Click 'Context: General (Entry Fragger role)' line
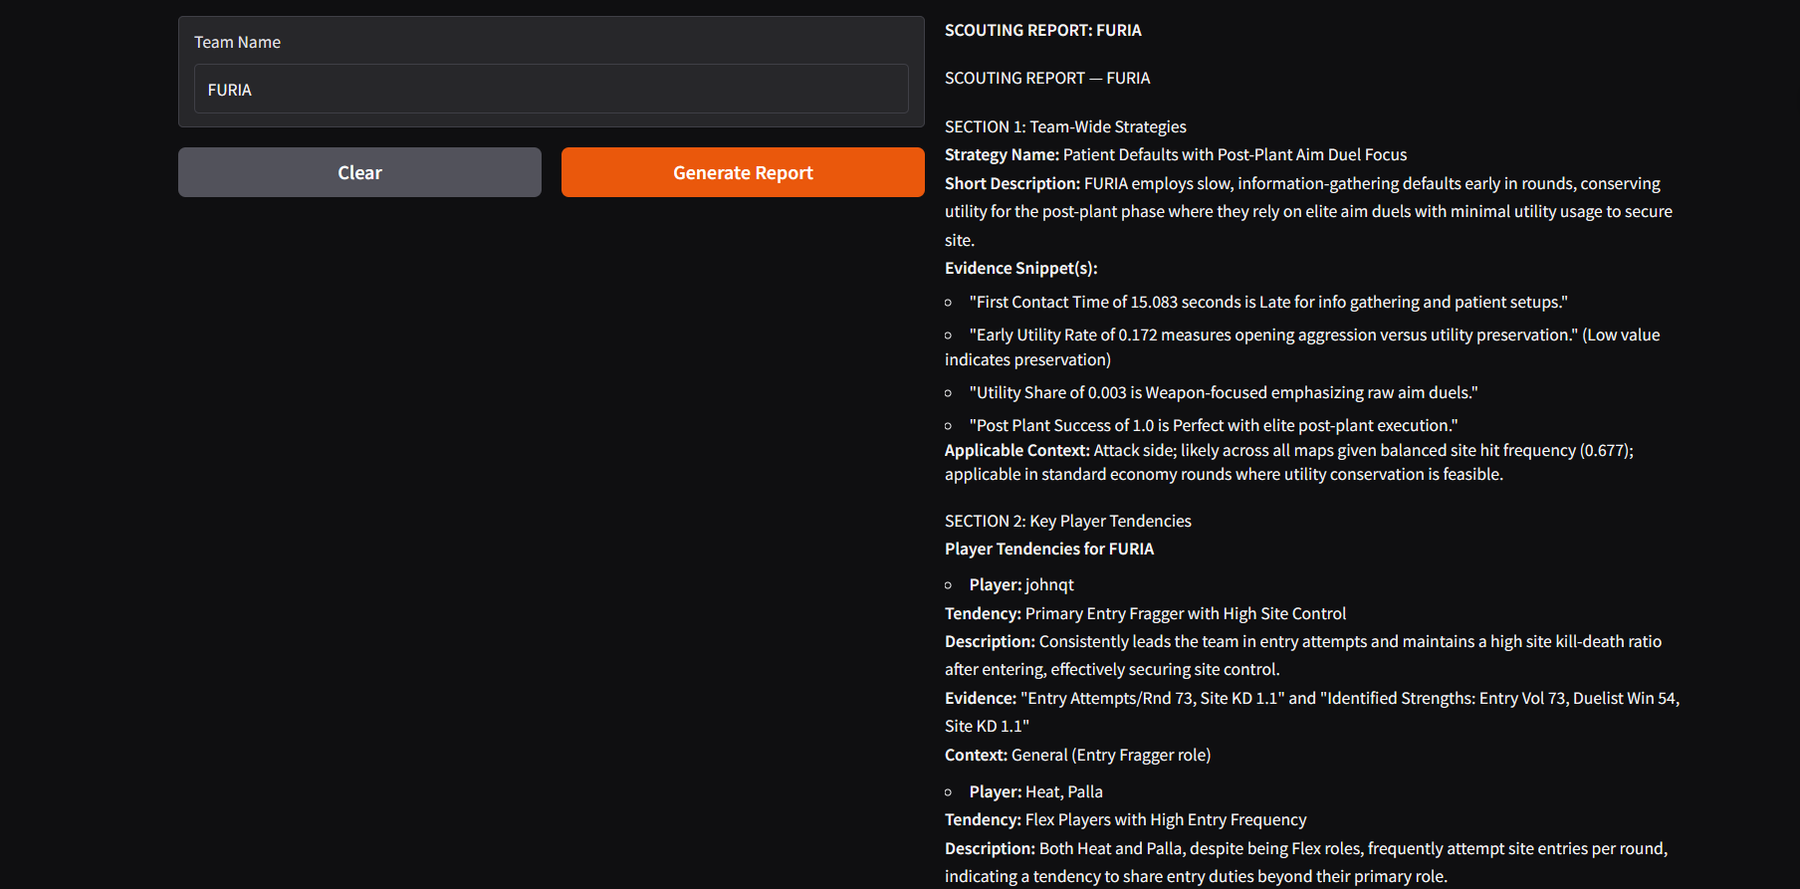Viewport: 1800px width, 889px height. point(1077,755)
